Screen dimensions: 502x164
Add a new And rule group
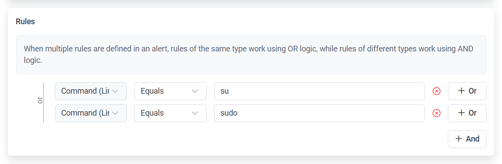tap(467, 139)
